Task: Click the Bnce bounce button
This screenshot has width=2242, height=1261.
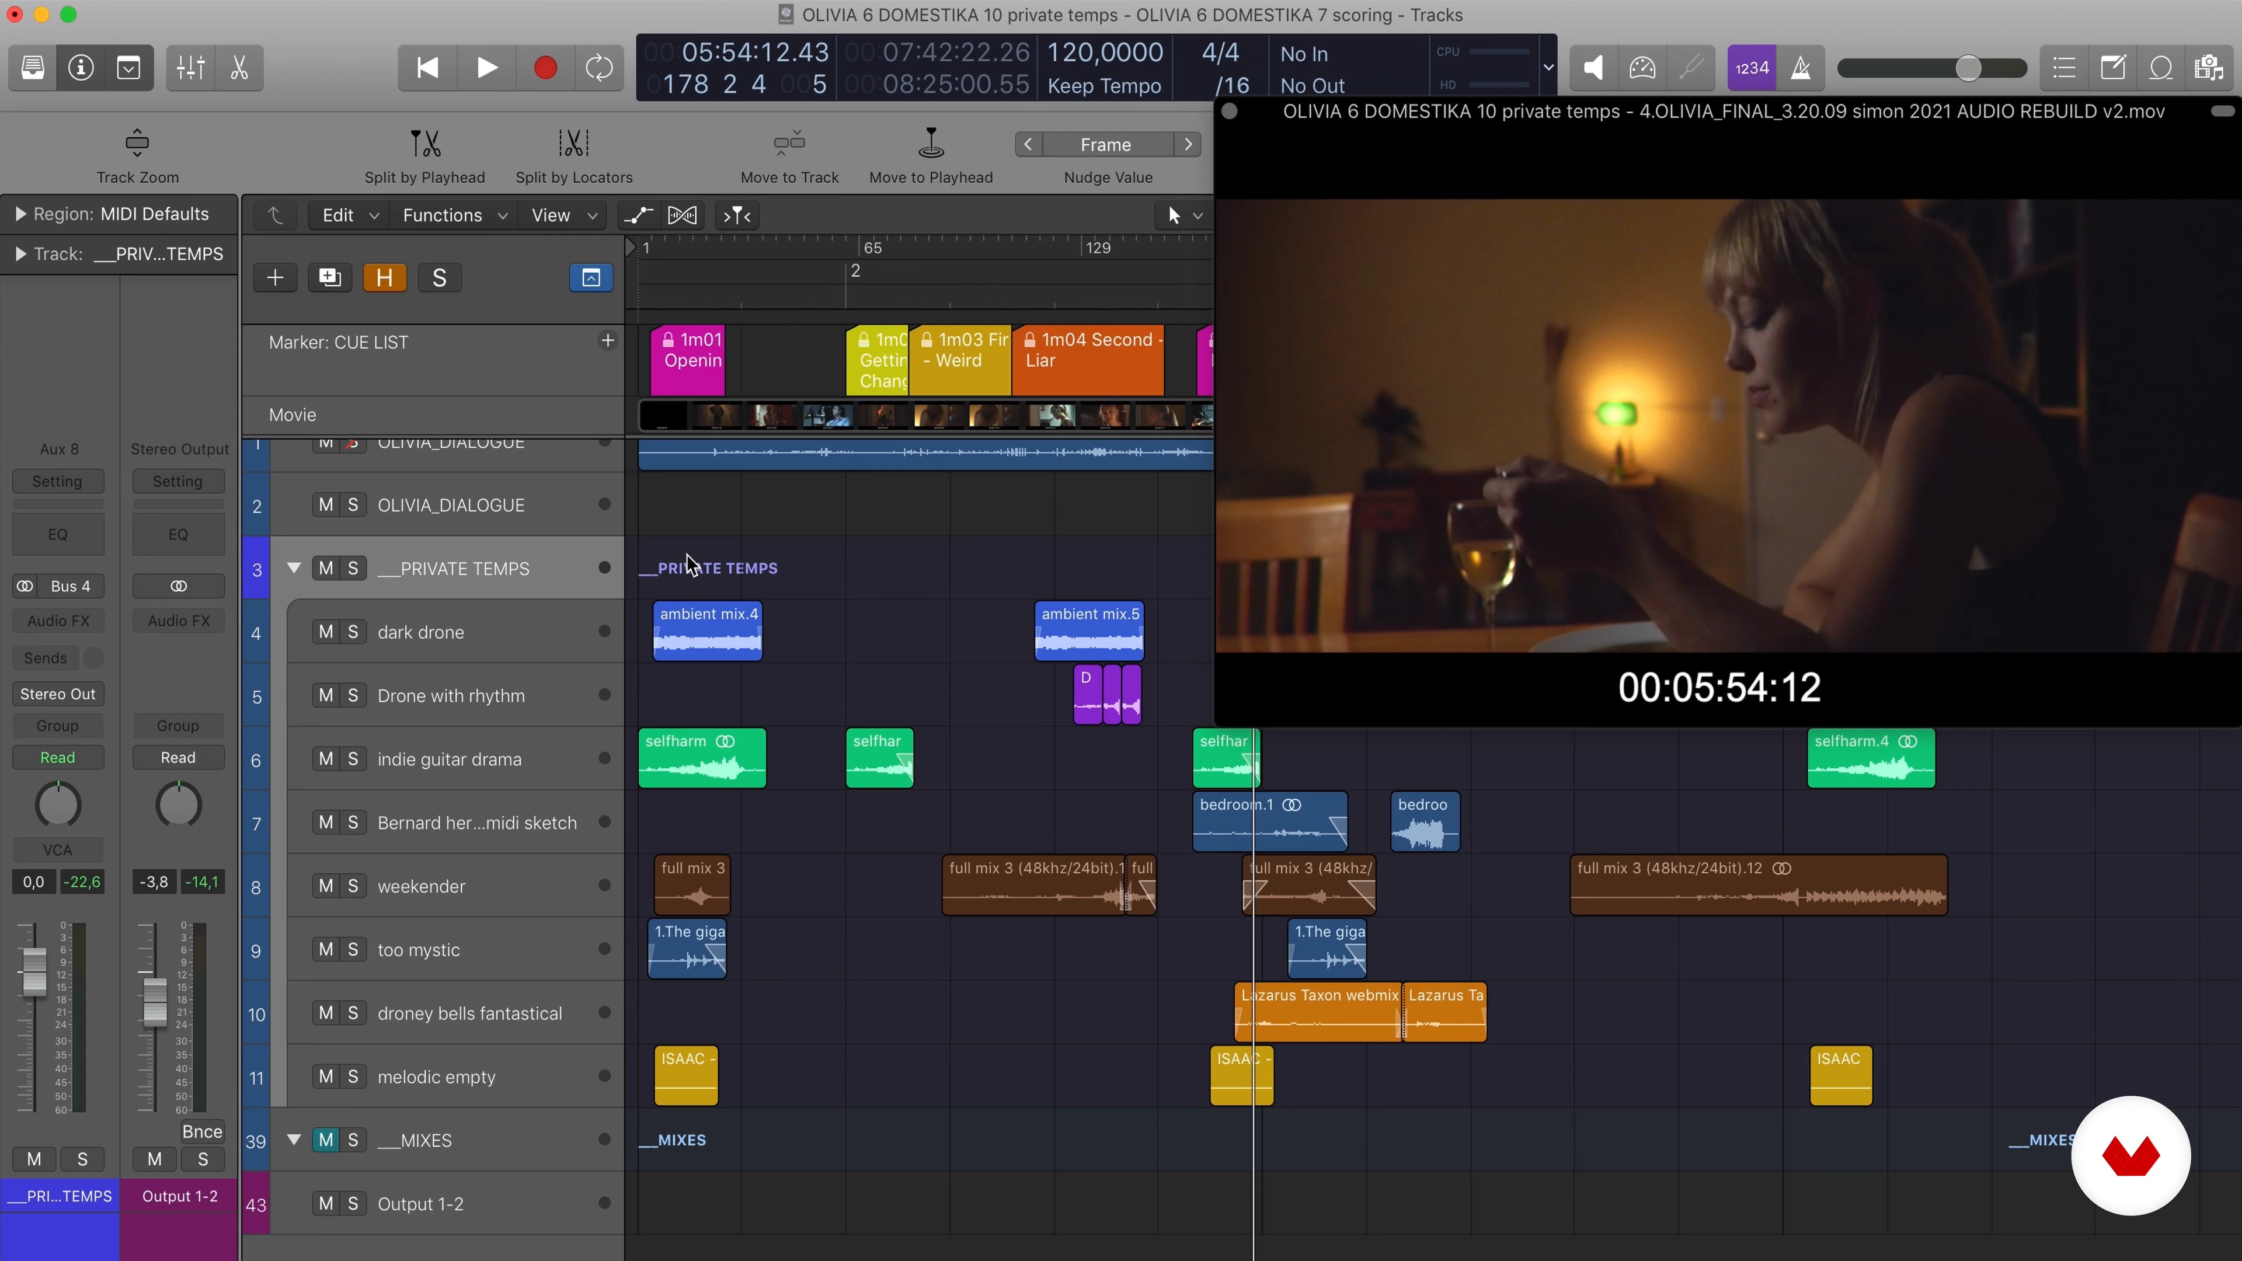Action: click(202, 1131)
